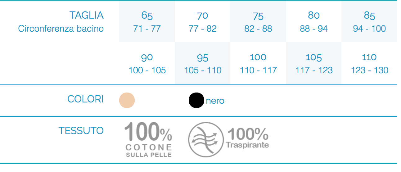The width and height of the screenshot is (401, 172).
Task: Choose size 105 cell
Action: point(314,63)
